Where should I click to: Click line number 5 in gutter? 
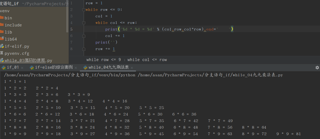(x=71, y=29)
